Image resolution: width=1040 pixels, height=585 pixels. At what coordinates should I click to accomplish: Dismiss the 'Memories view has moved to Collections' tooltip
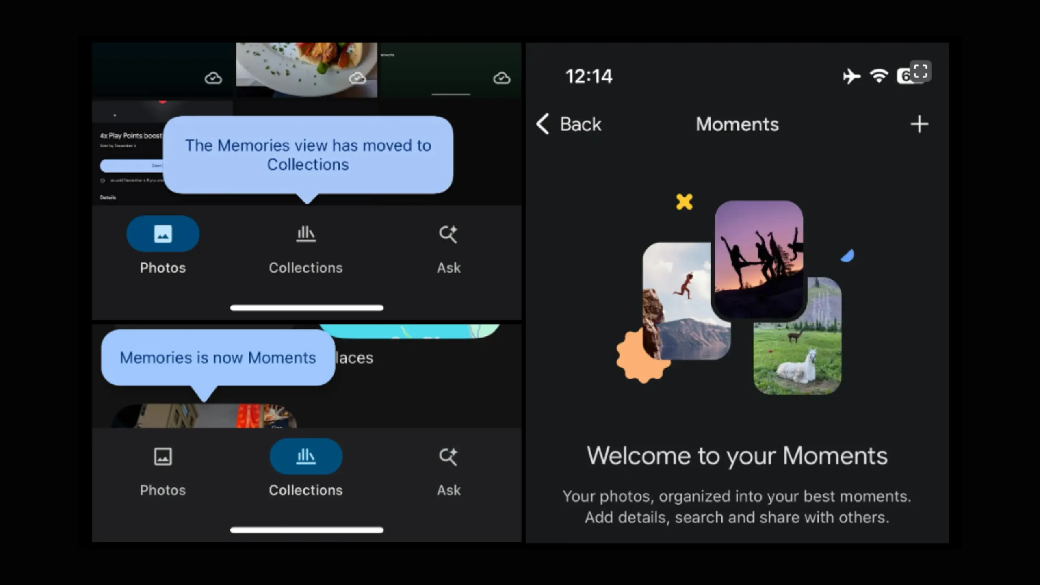[308, 155]
